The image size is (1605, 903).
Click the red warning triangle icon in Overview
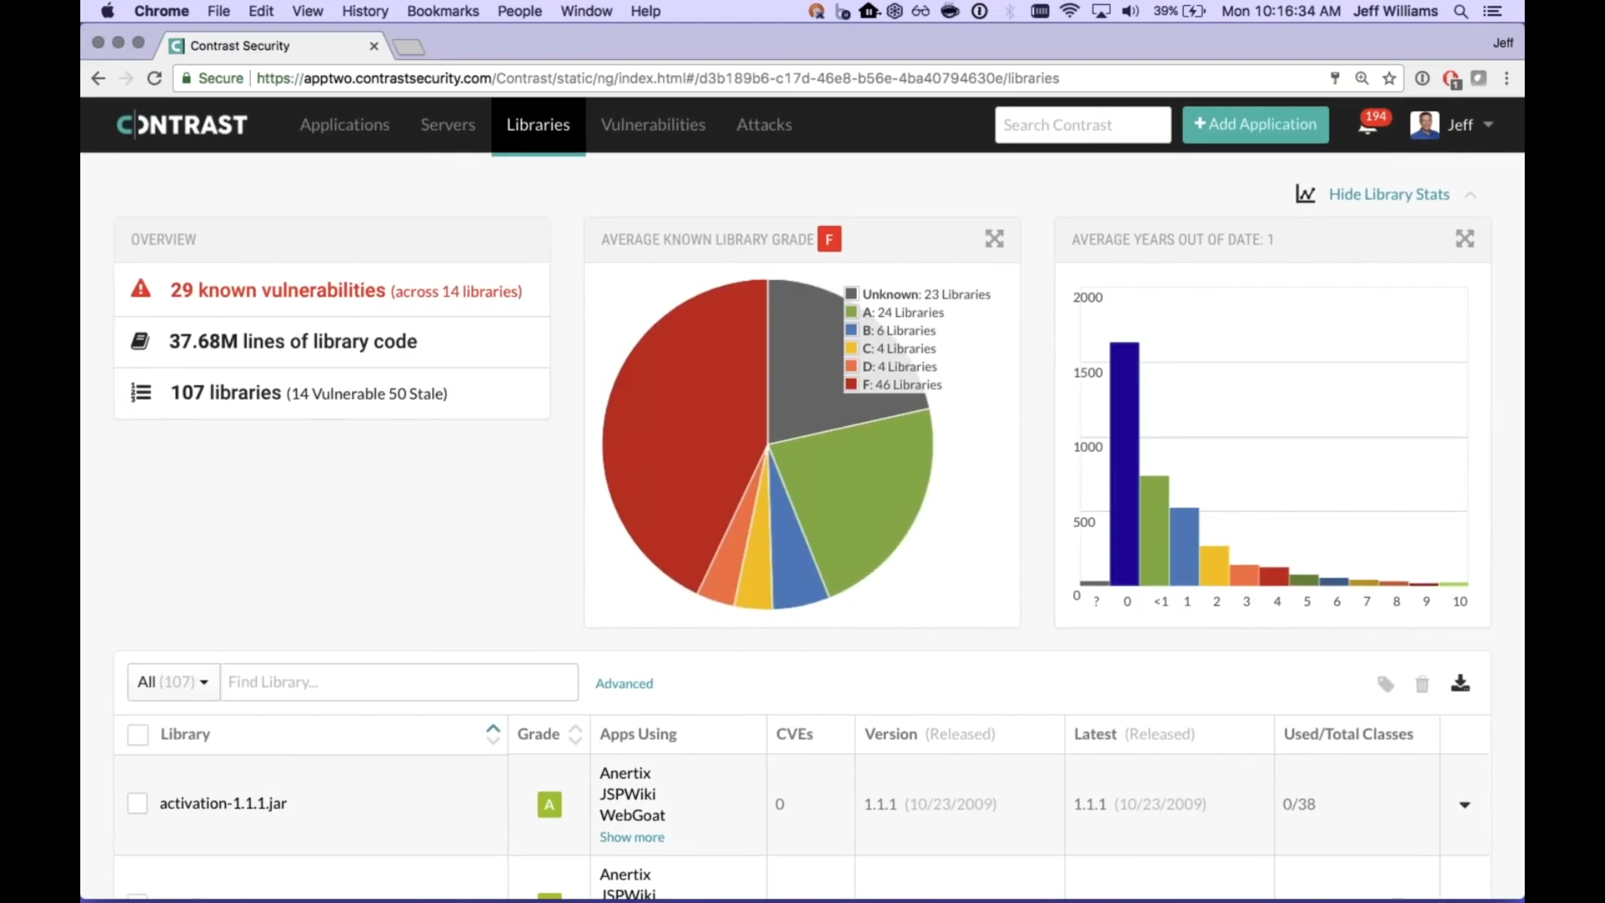click(x=141, y=288)
